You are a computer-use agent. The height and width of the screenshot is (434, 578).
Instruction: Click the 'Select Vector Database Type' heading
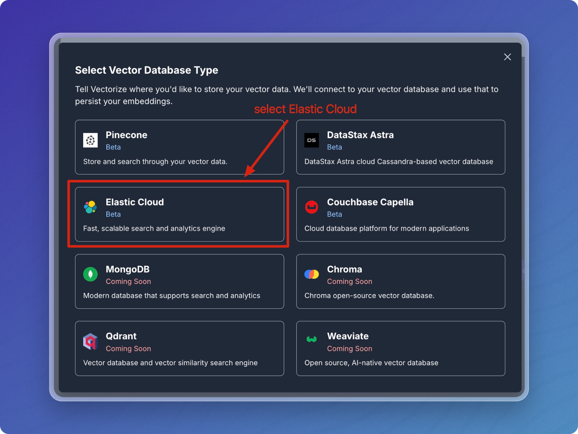point(146,70)
